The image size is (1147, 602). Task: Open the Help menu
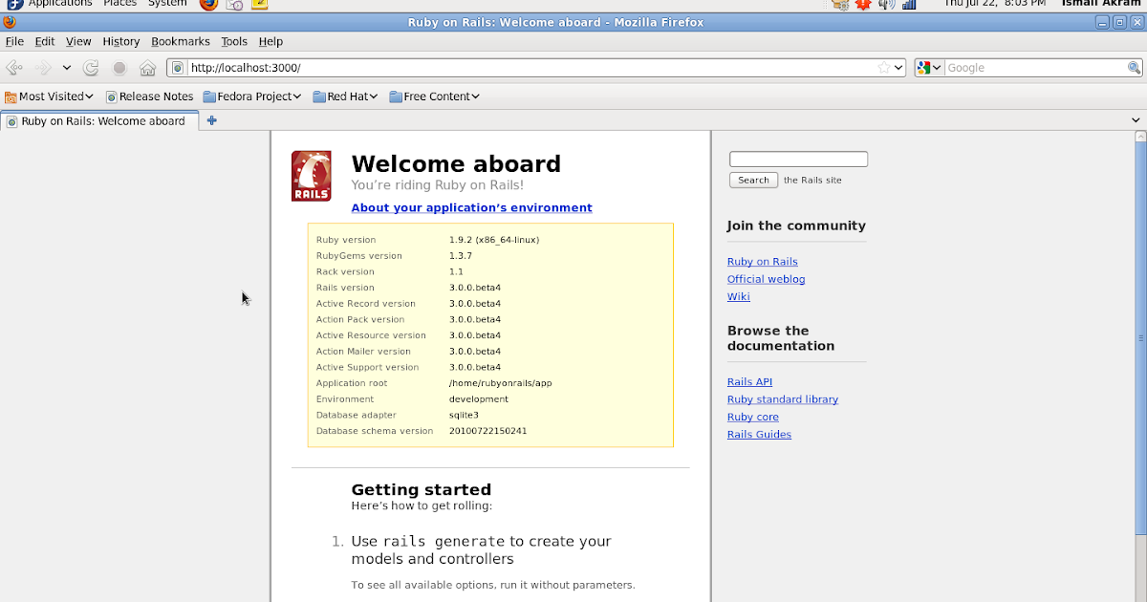tap(271, 41)
